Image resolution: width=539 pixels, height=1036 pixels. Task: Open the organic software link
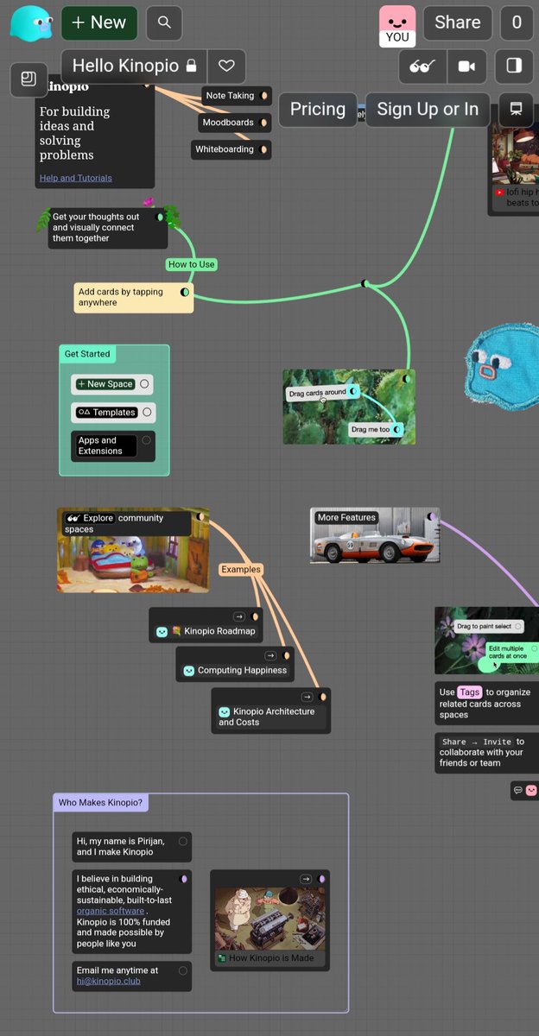click(111, 911)
